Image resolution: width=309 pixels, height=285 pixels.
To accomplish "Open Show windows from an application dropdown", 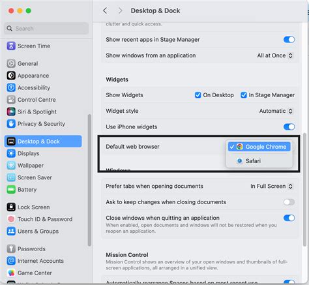I will (x=275, y=55).
